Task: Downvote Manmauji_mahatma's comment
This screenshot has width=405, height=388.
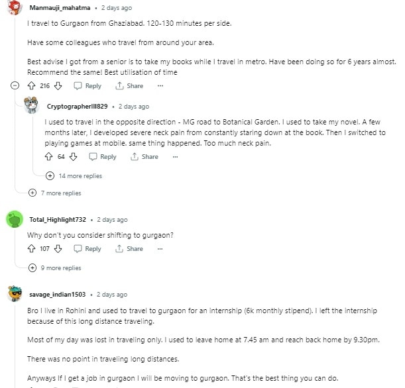Action: pyautogui.click(x=58, y=86)
